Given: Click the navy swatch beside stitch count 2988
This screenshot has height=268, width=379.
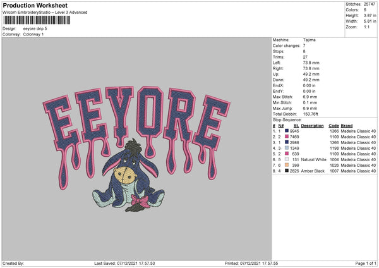Looking at the screenshot, I should point(287,142).
